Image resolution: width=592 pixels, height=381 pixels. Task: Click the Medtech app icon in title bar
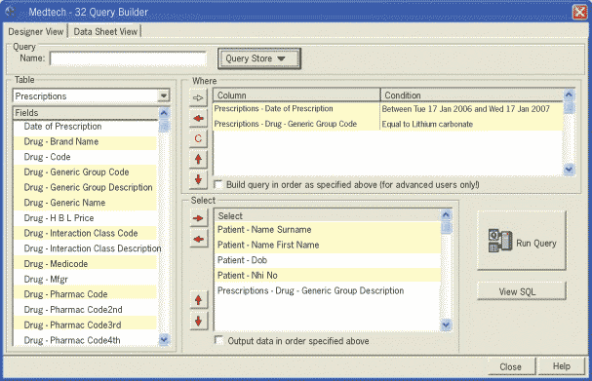point(10,12)
